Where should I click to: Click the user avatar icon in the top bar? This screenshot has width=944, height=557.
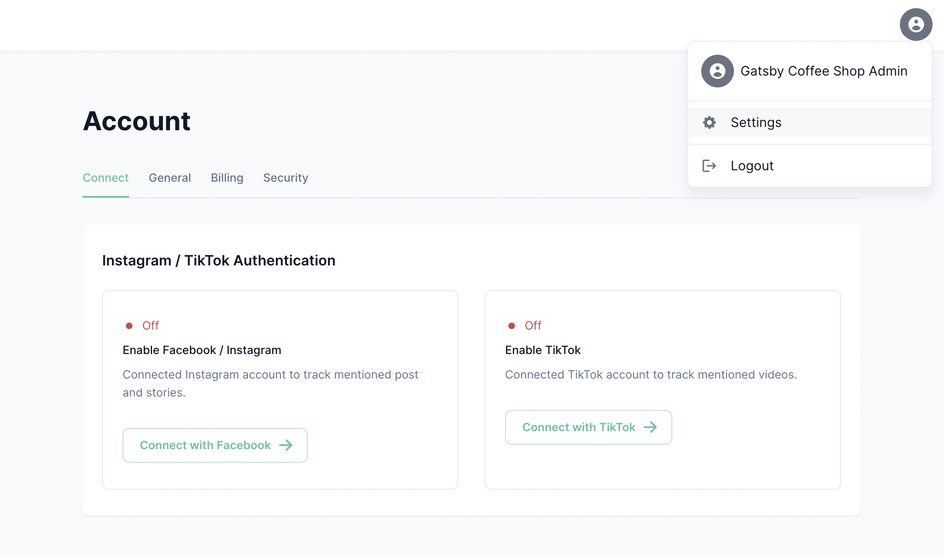click(x=916, y=25)
